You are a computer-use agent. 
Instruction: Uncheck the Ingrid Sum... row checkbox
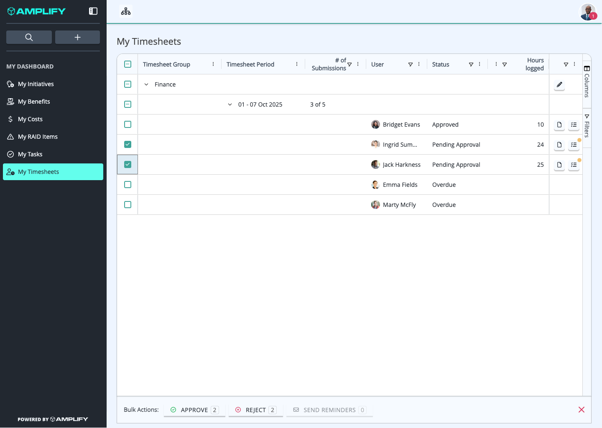(x=128, y=145)
